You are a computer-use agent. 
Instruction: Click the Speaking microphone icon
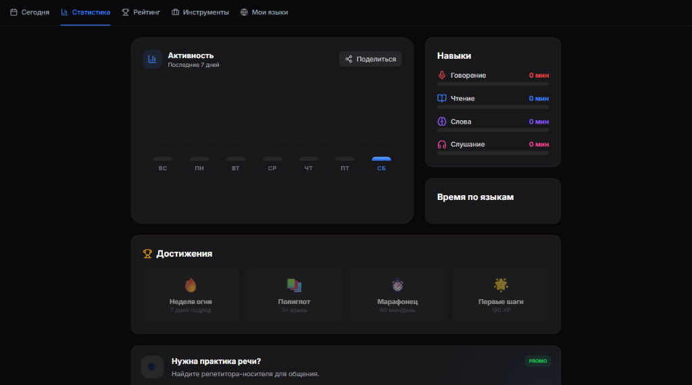click(442, 76)
